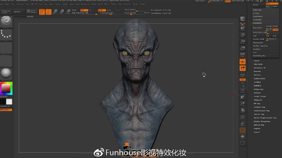Toggle PolyF polyframe display
This screenshot has width=282, height=158.
click(243, 117)
